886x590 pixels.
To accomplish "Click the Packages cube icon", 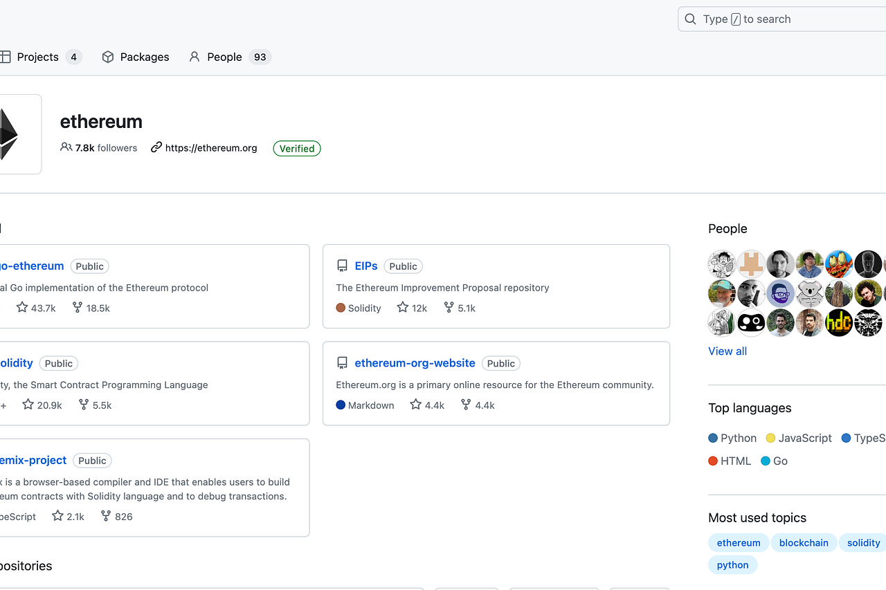I will coord(108,57).
